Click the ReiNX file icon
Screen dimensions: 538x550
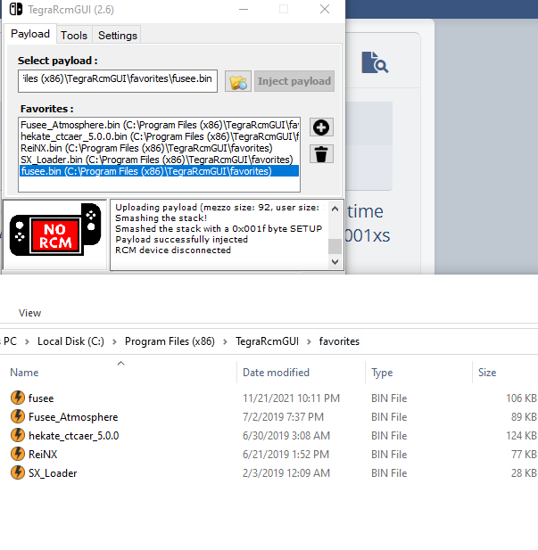point(18,454)
